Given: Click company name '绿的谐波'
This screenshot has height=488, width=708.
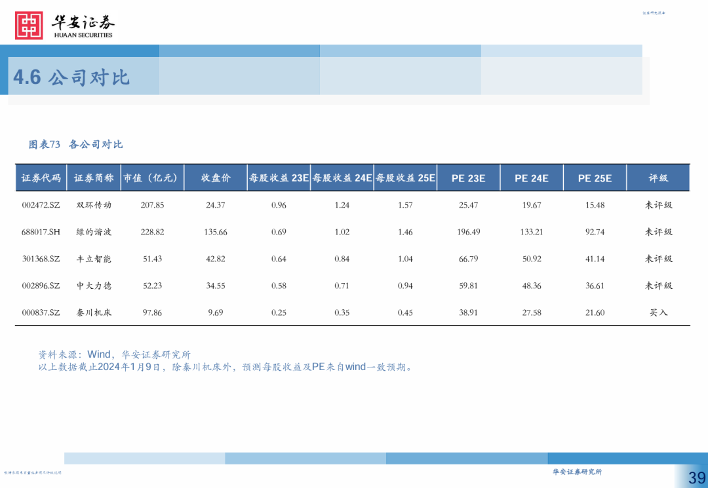Looking at the screenshot, I should click(x=94, y=232).
